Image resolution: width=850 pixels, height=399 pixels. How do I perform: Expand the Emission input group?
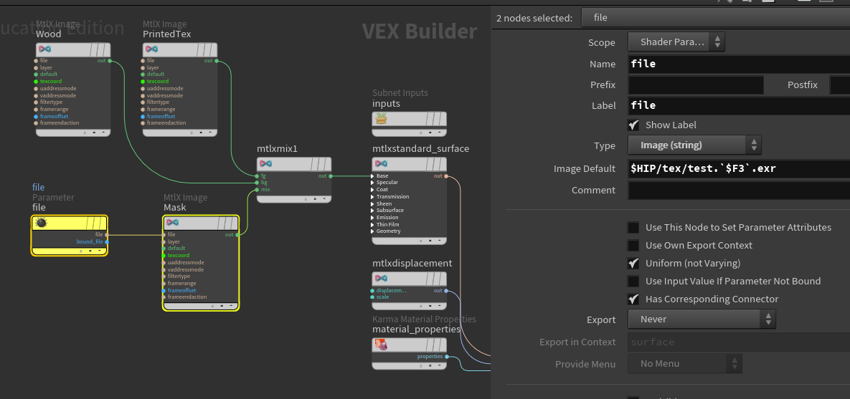[372, 218]
